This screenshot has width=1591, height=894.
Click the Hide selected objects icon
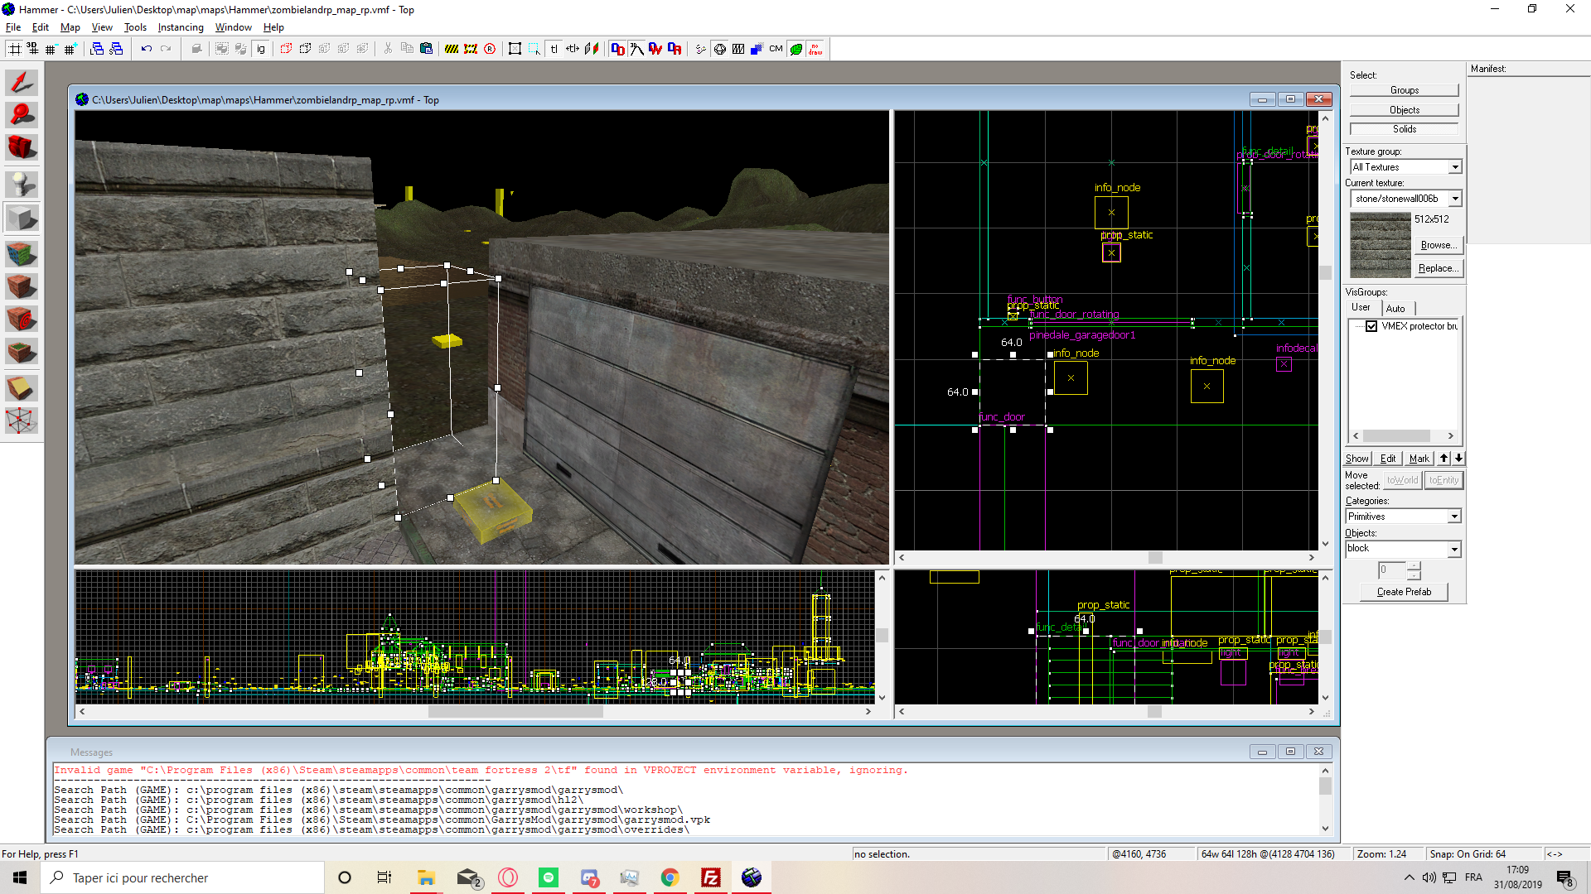coord(286,49)
